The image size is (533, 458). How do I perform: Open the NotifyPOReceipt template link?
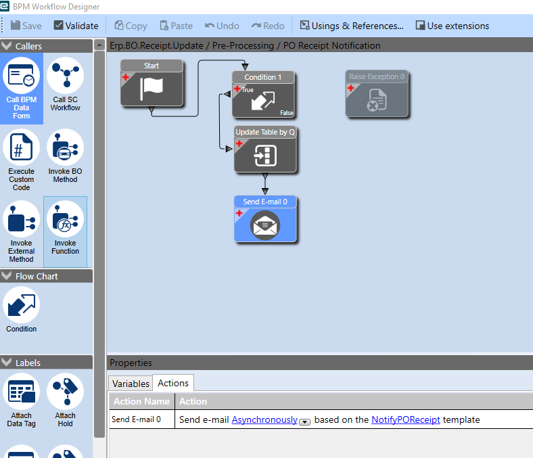point(406,419)
